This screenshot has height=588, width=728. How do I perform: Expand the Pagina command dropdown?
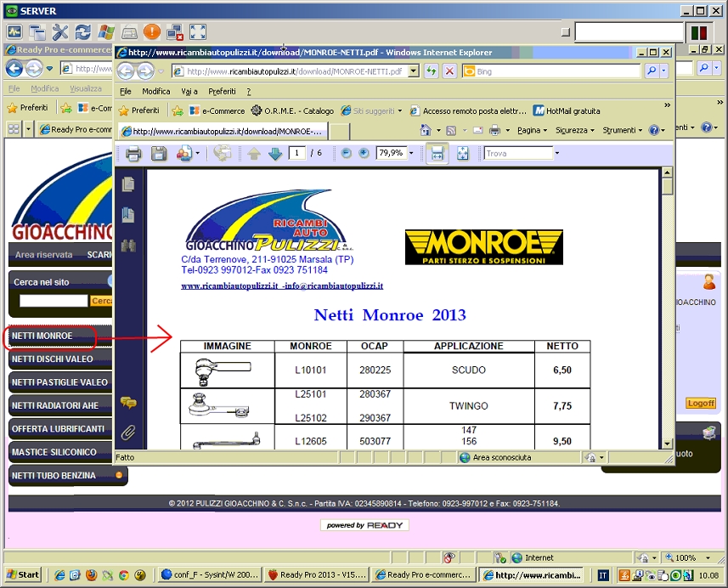(x=545, y=131)
